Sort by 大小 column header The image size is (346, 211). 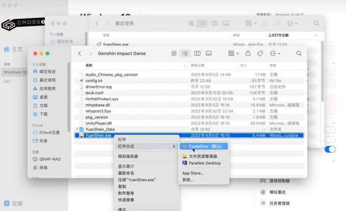click(x=243, y=65)
